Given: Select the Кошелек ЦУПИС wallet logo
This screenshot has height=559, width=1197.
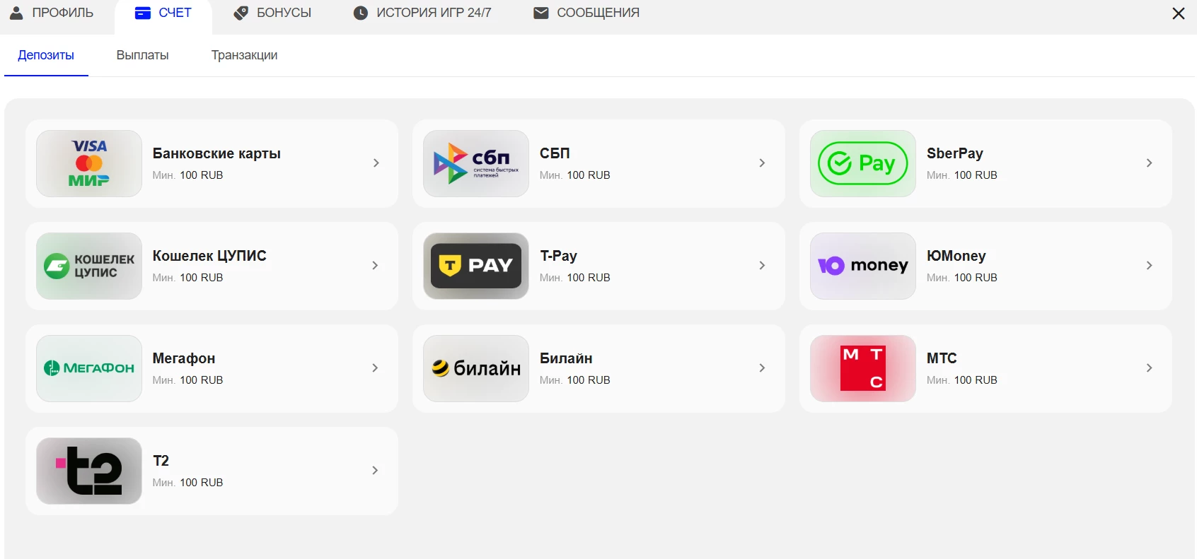Looking at the screenshot, I should 89,266.
